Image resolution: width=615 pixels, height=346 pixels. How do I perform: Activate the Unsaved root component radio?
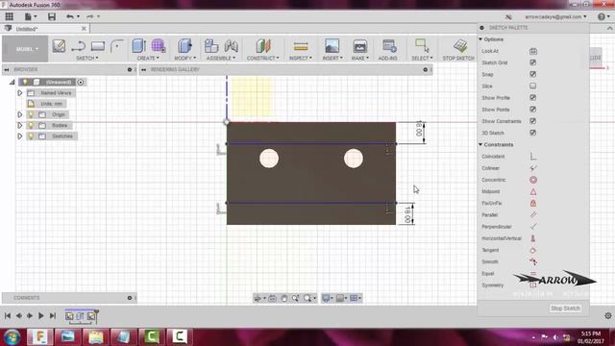coord(81,82)
